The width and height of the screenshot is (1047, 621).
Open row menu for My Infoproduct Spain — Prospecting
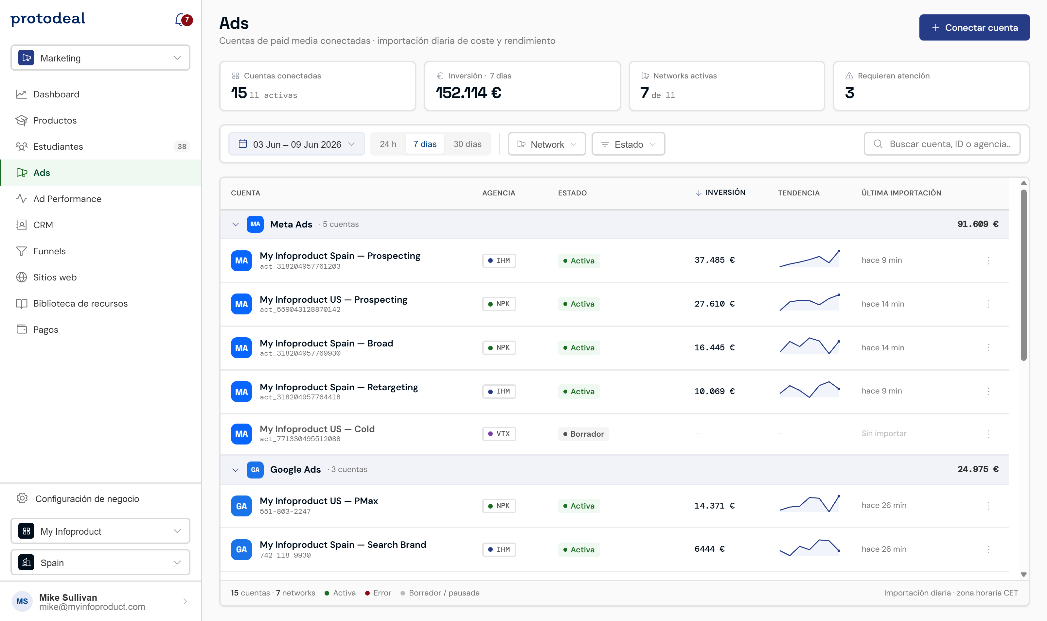pos(989,260)
